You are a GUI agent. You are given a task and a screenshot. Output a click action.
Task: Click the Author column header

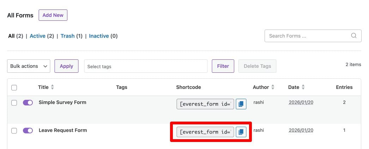point(261,87)
